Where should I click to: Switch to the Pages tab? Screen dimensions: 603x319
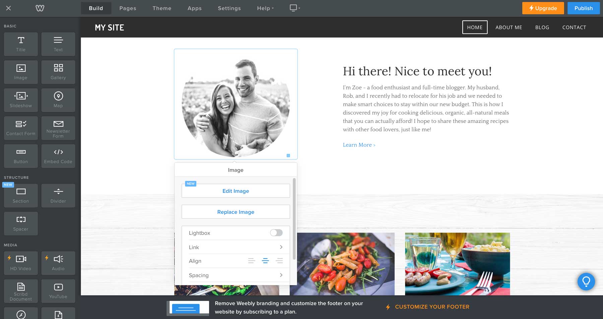click(x=128, y=8)
